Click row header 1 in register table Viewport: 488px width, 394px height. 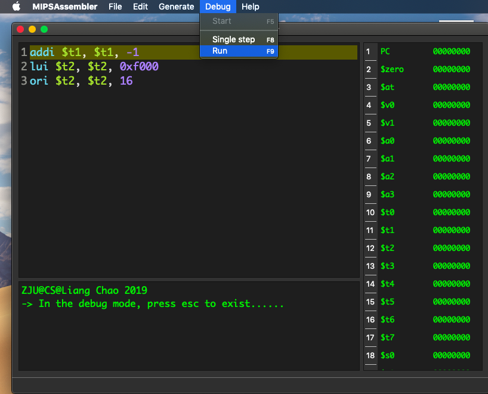370,52
